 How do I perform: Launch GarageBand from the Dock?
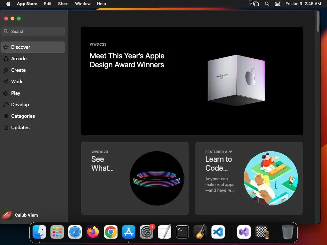click(x=200, y=232)
